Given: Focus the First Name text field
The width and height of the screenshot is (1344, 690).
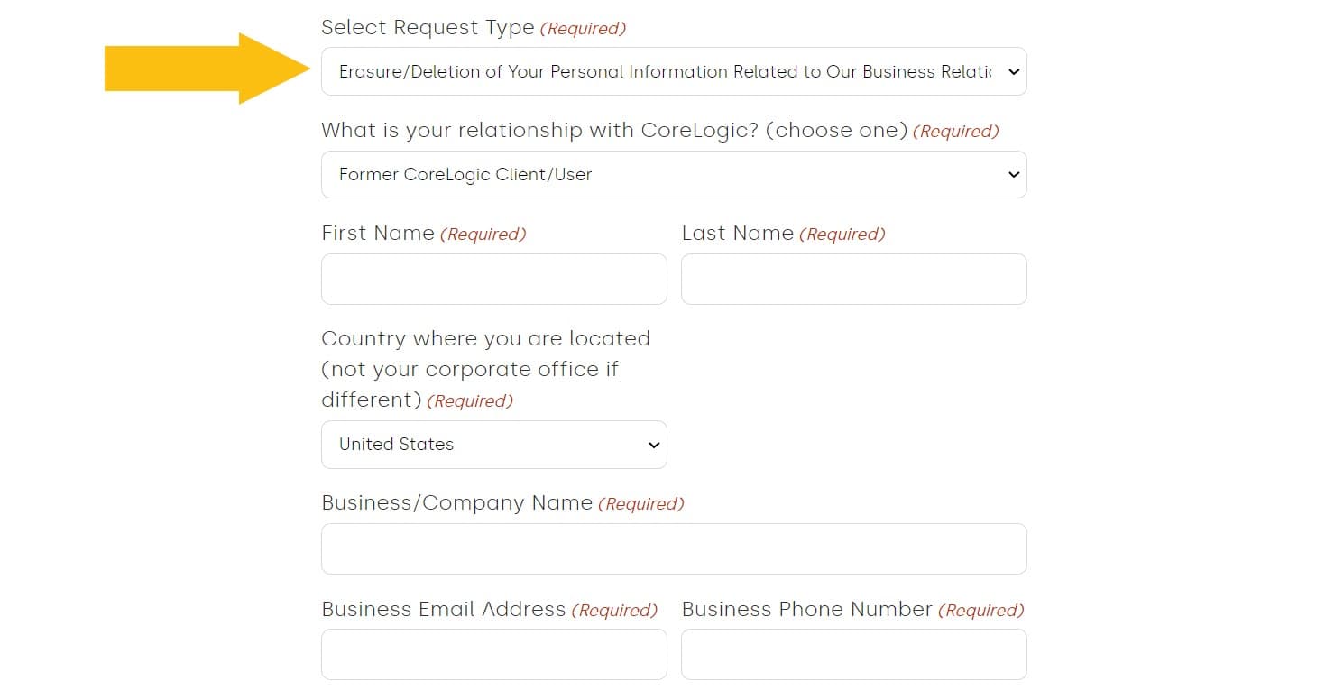Looking at the screenshot, I should (493, 279).
